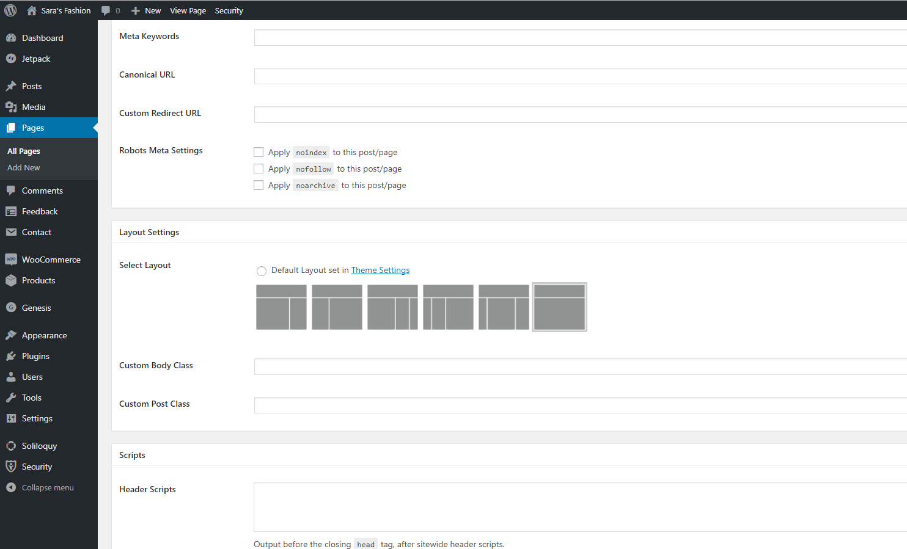Click the Soliloquy menu label

pos(39,446)
